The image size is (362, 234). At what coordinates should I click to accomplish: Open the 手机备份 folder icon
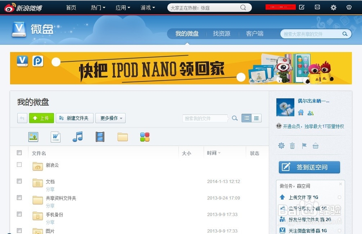(x=38, y=216)
